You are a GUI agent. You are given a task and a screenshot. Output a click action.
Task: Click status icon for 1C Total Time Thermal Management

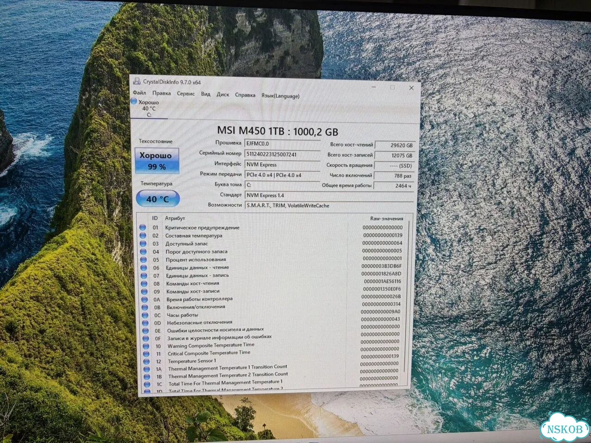click(x=147, y=384)
